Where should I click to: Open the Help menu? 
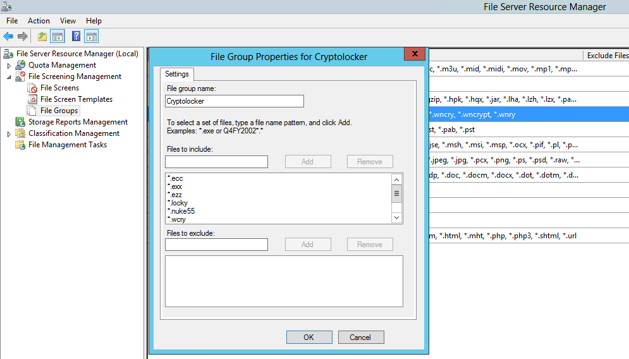[94, 21]
